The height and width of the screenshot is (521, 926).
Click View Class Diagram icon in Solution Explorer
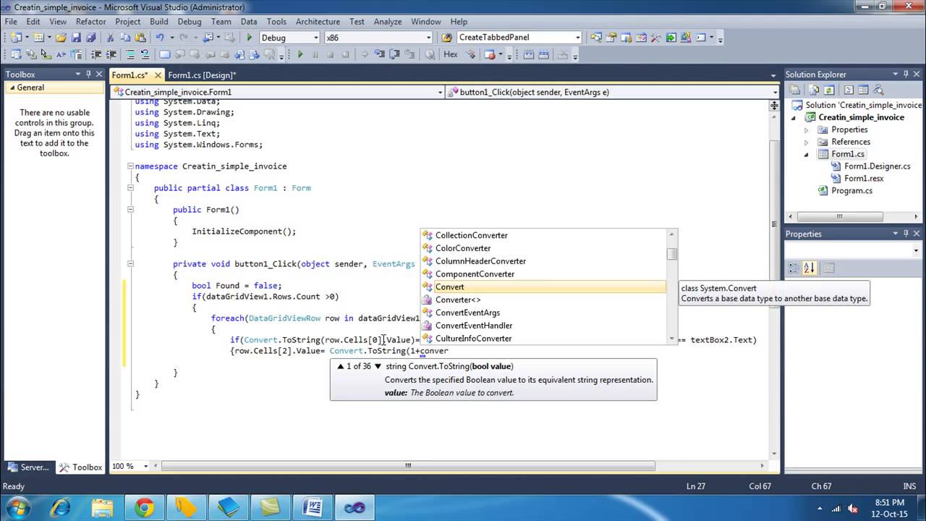coord(878,90)
